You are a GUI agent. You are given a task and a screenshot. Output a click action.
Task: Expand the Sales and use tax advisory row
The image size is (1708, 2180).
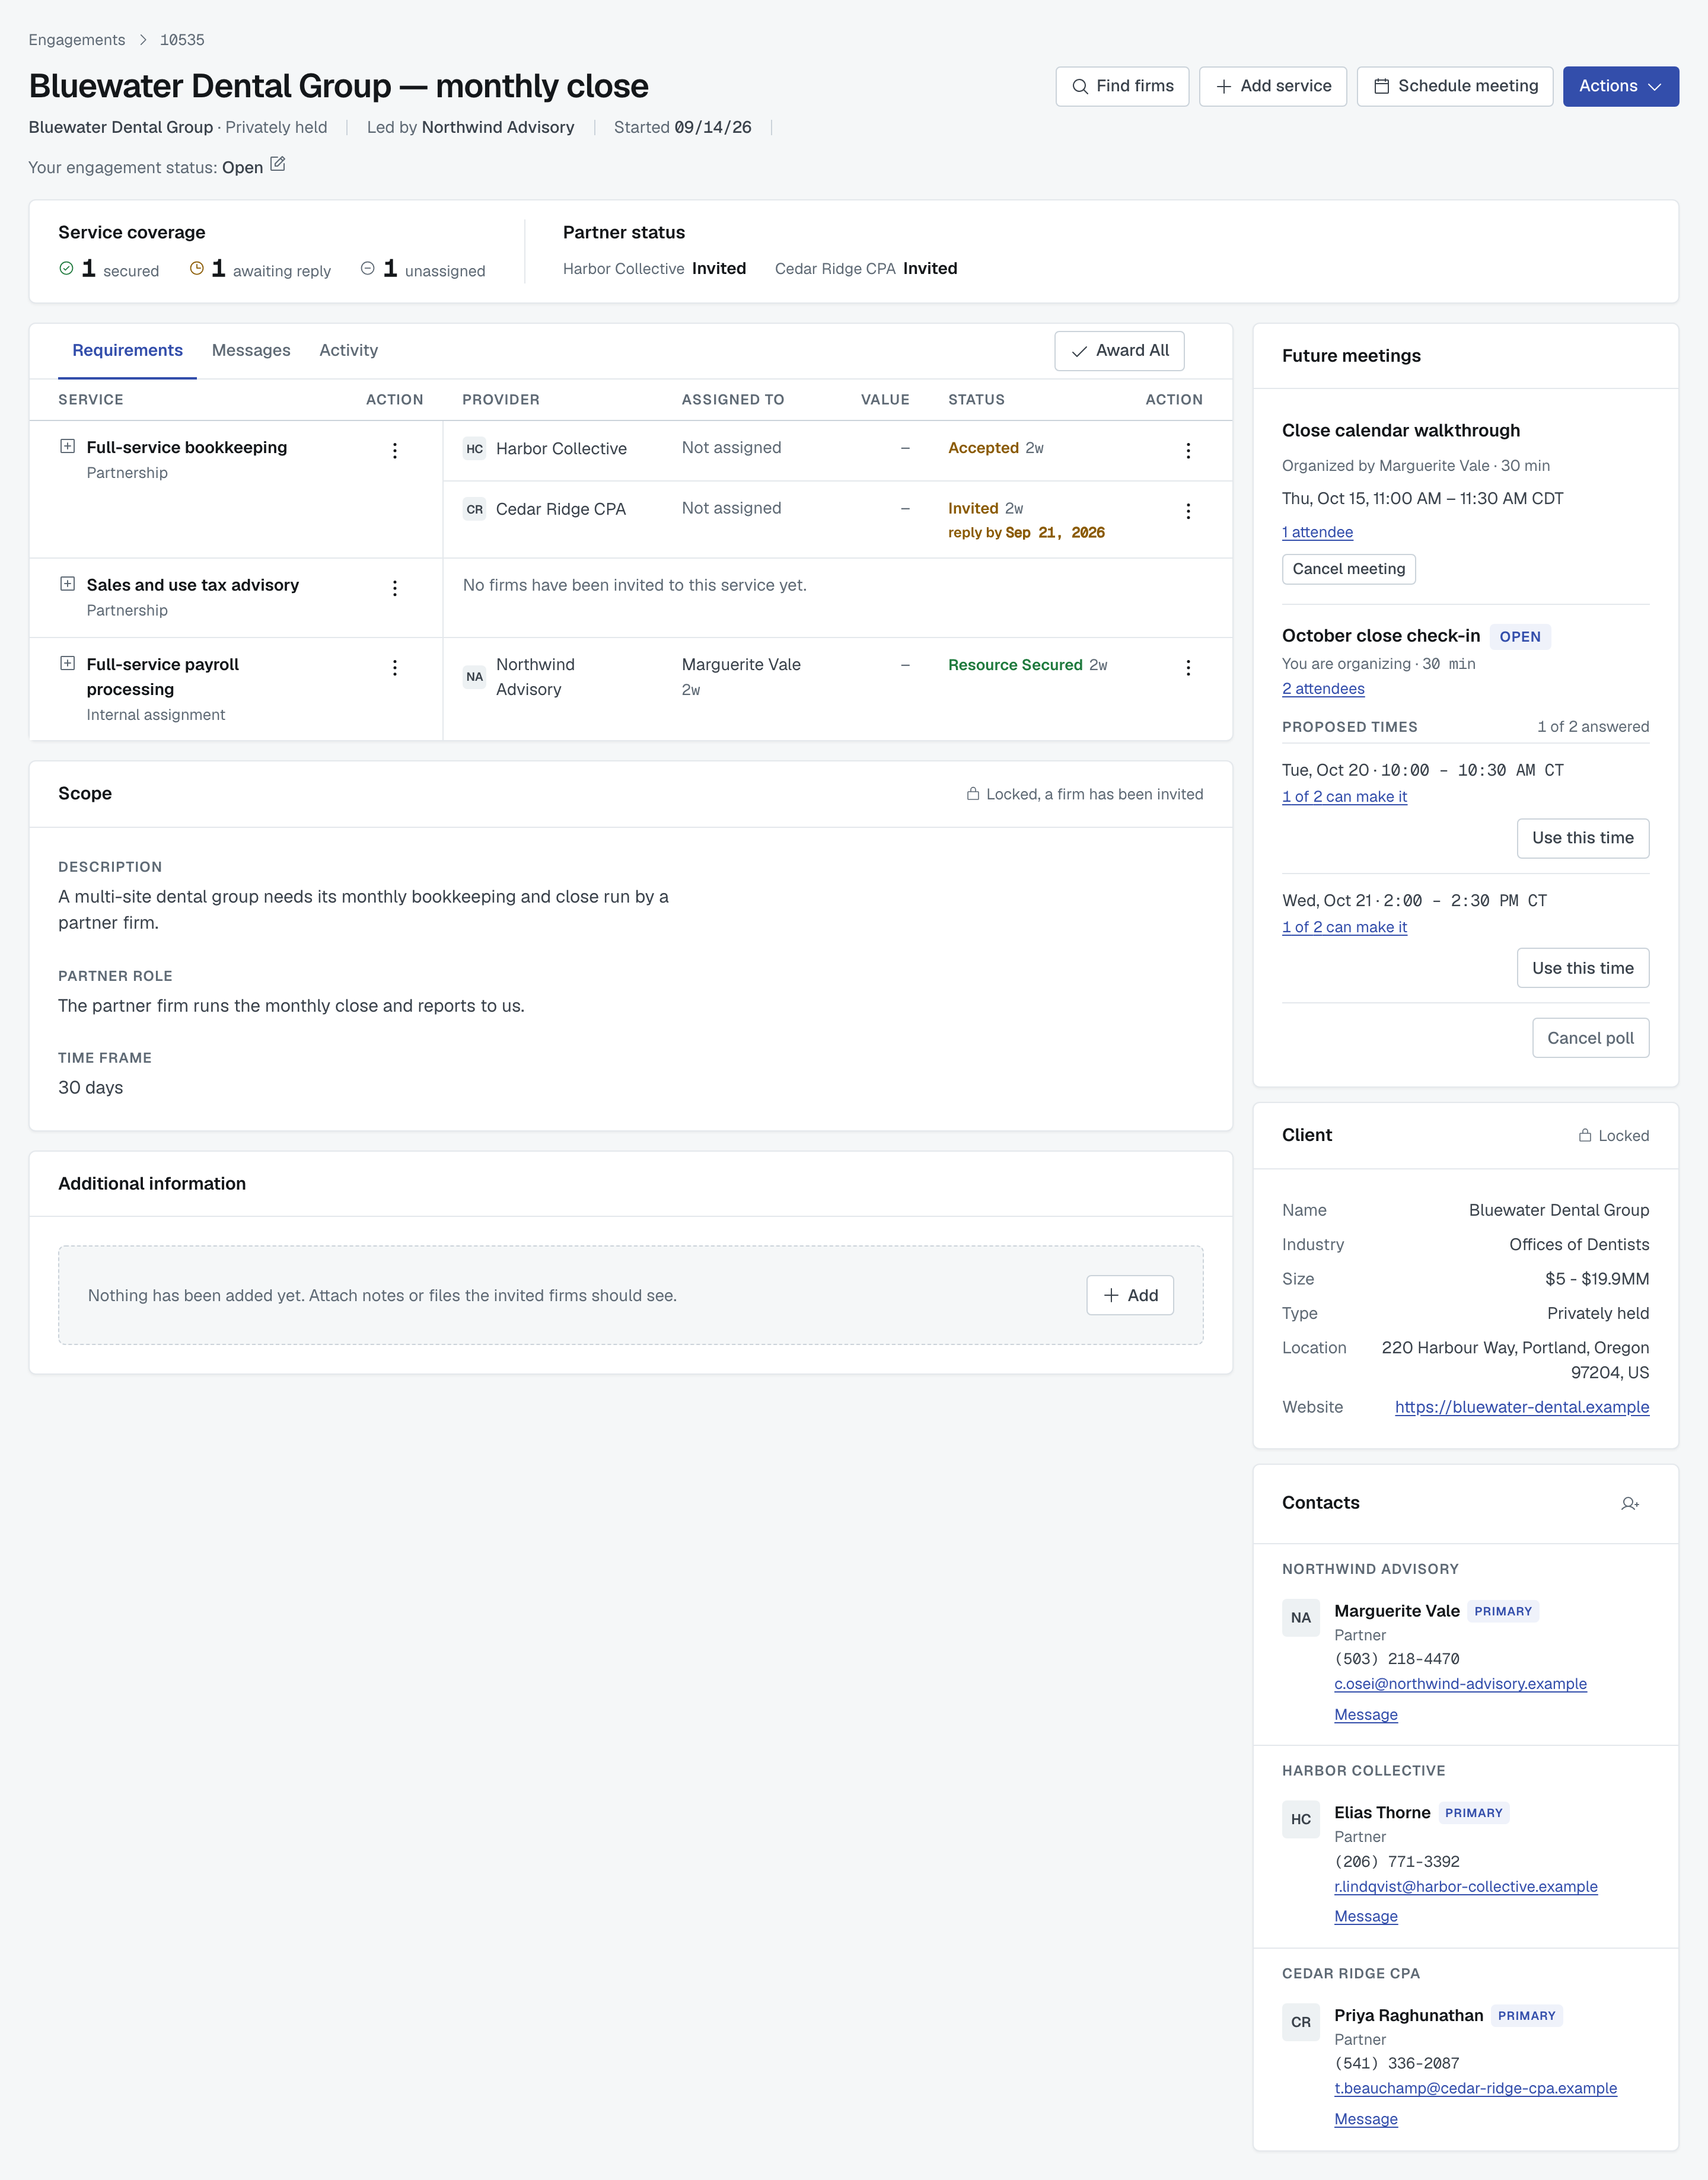point(67,583)
